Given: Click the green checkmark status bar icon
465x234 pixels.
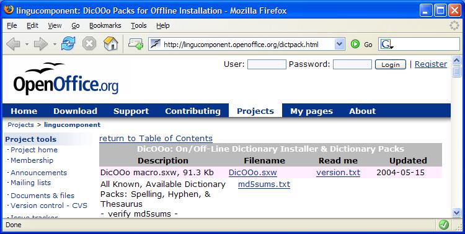Looking at the screenshot, I should [444, 225].
